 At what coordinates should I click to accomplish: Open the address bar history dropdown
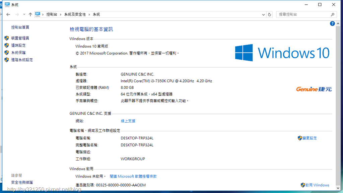pos(263,15)
